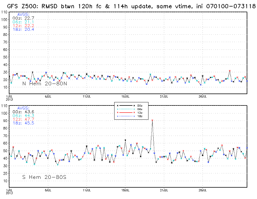Select the '12z: 47.7' average in bottom chart
This screenshot has height=199, width=257.
[x=23, y=119]
